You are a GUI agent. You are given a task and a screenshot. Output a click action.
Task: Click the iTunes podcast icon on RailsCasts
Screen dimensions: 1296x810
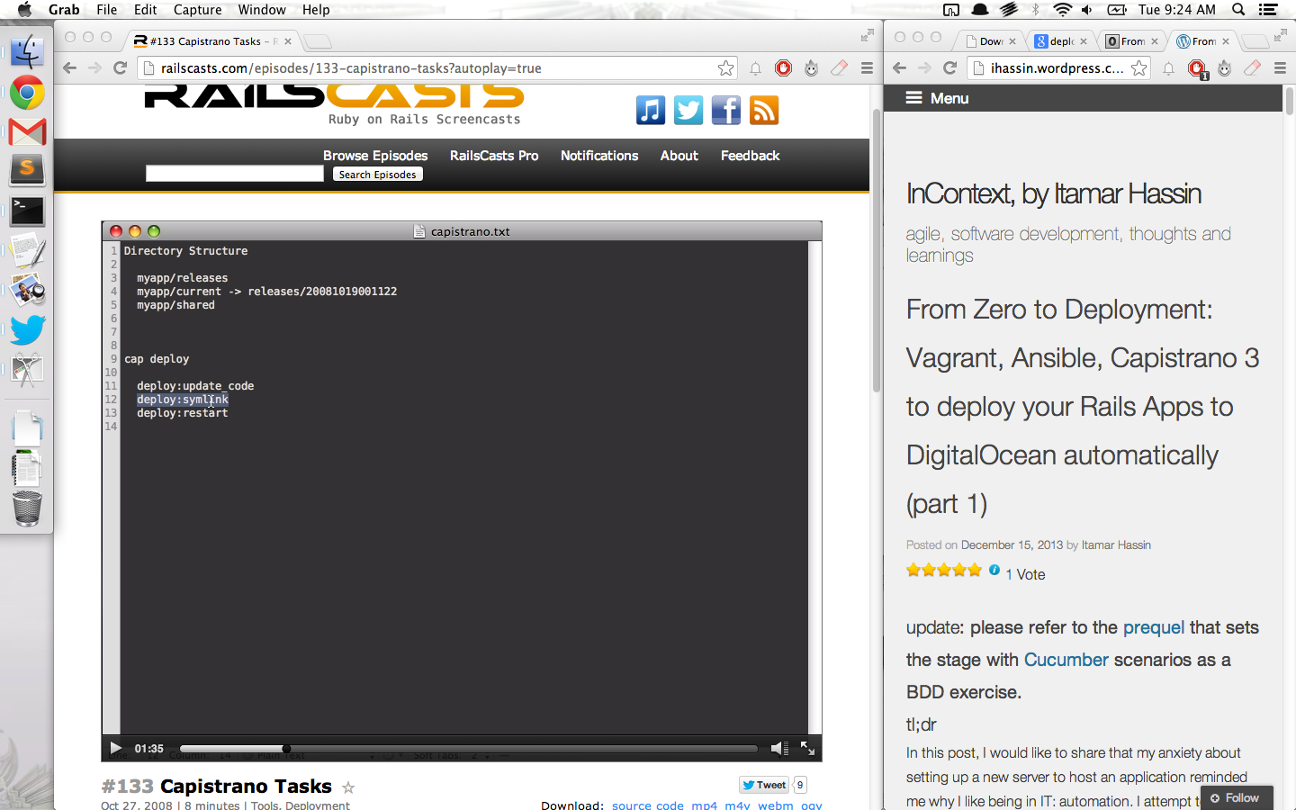coord(651,111)
